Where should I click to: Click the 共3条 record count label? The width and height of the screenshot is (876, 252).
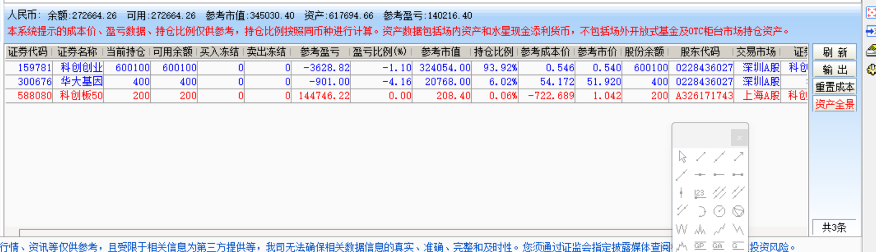(834, 227)
